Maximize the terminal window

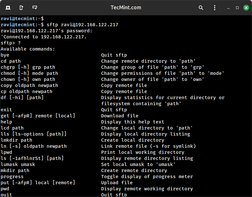[237, 7]
